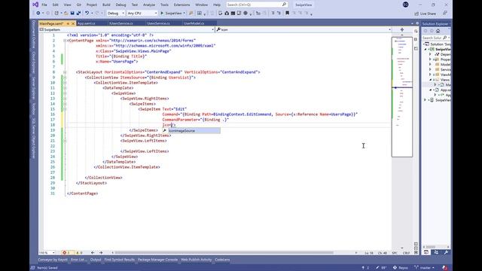
Task: Open the Team Explorer tab icon bottom right
Action: tap(436, 252)
